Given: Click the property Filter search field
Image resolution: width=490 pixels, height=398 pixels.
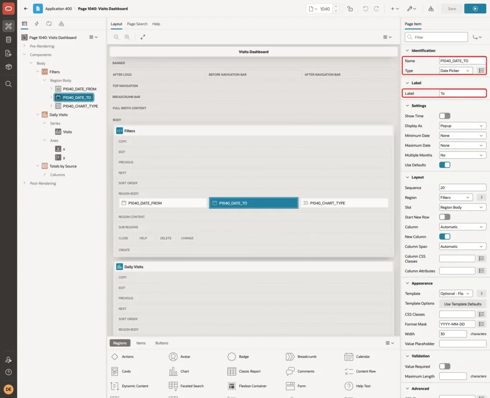Looking at the screenshot, I should pos(436,37).
